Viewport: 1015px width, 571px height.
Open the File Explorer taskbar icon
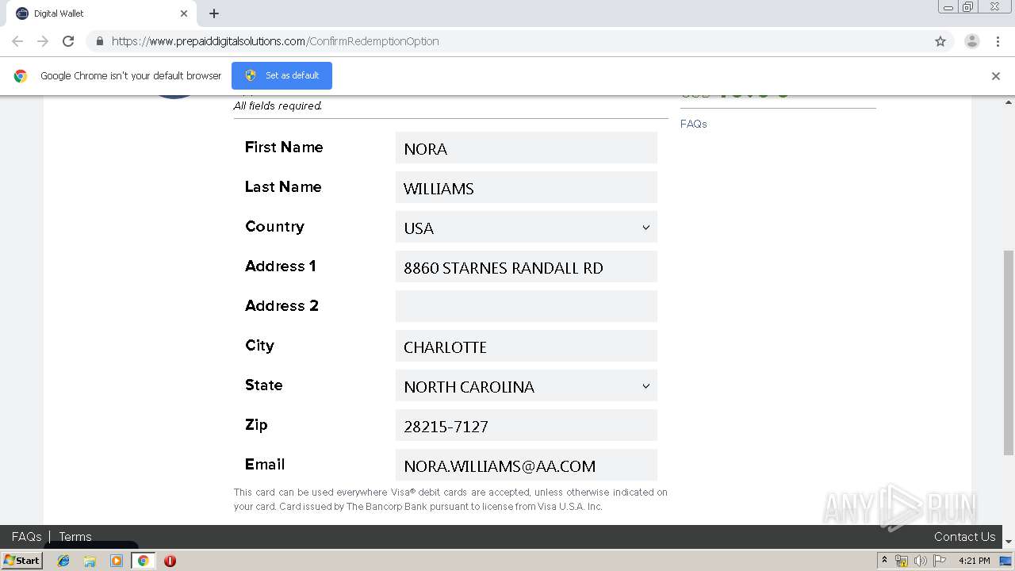[x=90, y=561]
